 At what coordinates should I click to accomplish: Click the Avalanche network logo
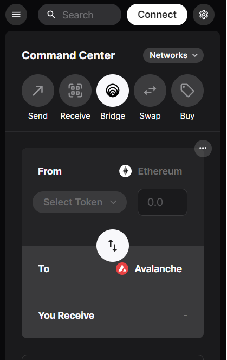[122, 269]
